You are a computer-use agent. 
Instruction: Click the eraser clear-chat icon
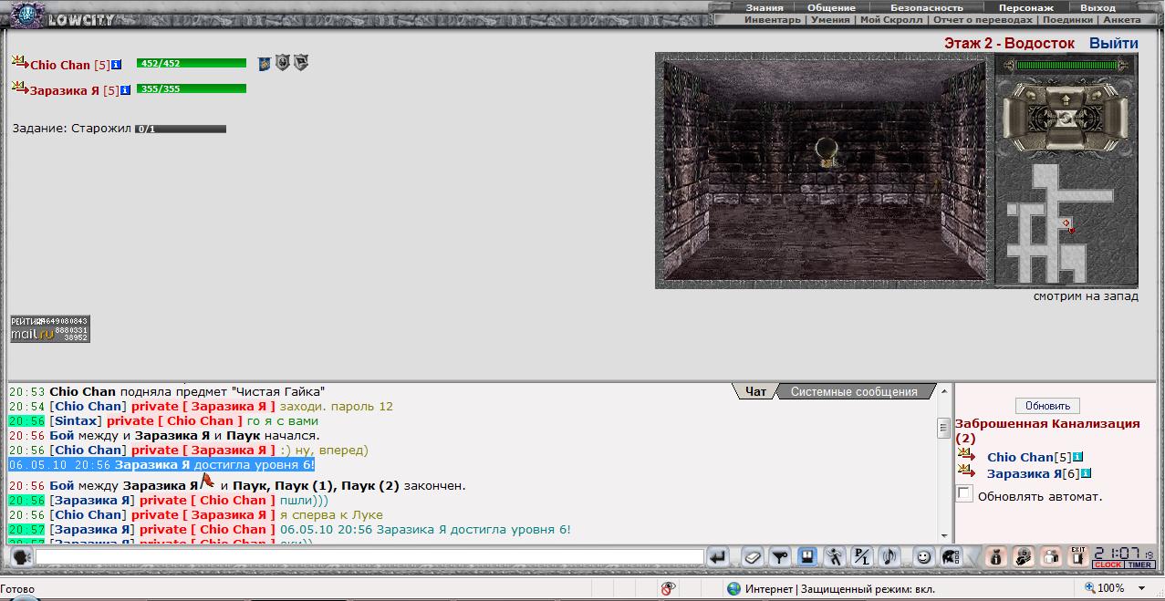point(752,556)
